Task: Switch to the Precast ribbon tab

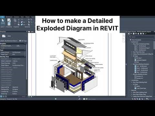Action: [27, 17]
